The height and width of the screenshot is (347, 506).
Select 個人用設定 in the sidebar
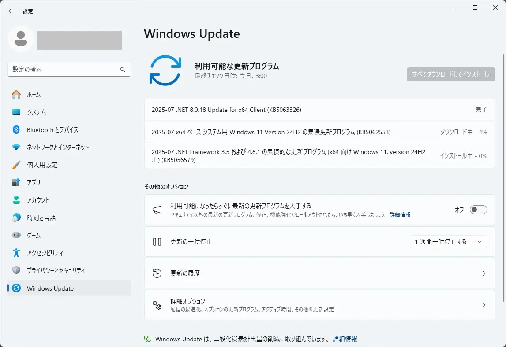(x=69, y=165)
